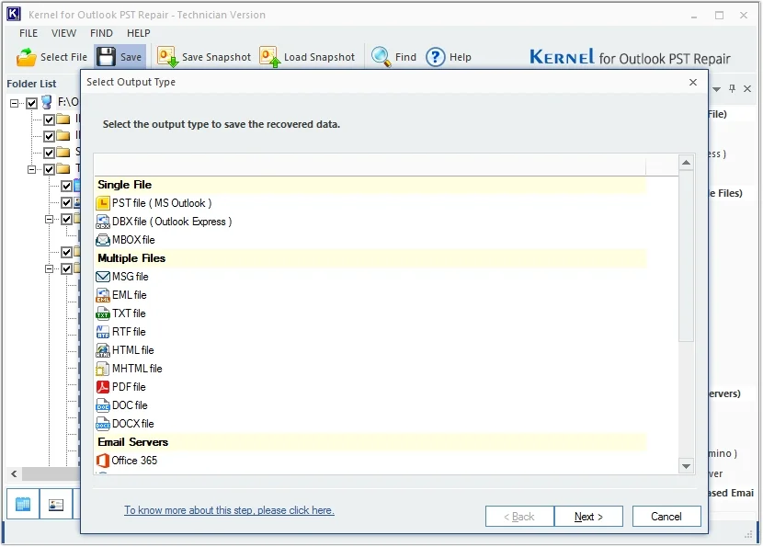
Task: Click the Next button
Action: 588,517
